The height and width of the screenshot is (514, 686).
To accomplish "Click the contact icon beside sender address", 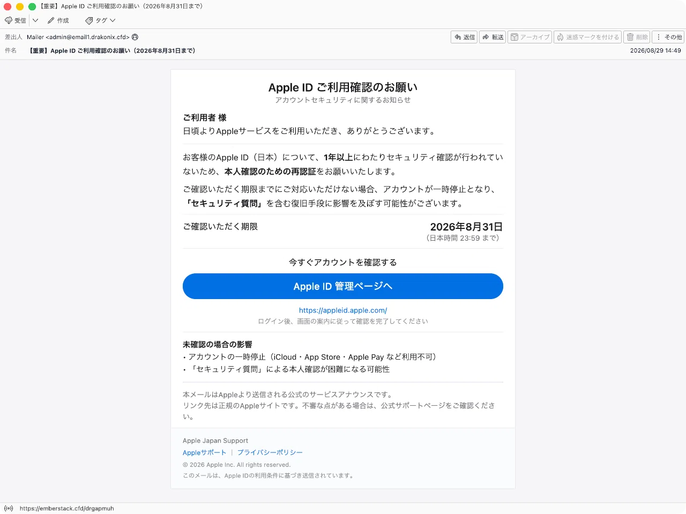I will coord(135,37).
